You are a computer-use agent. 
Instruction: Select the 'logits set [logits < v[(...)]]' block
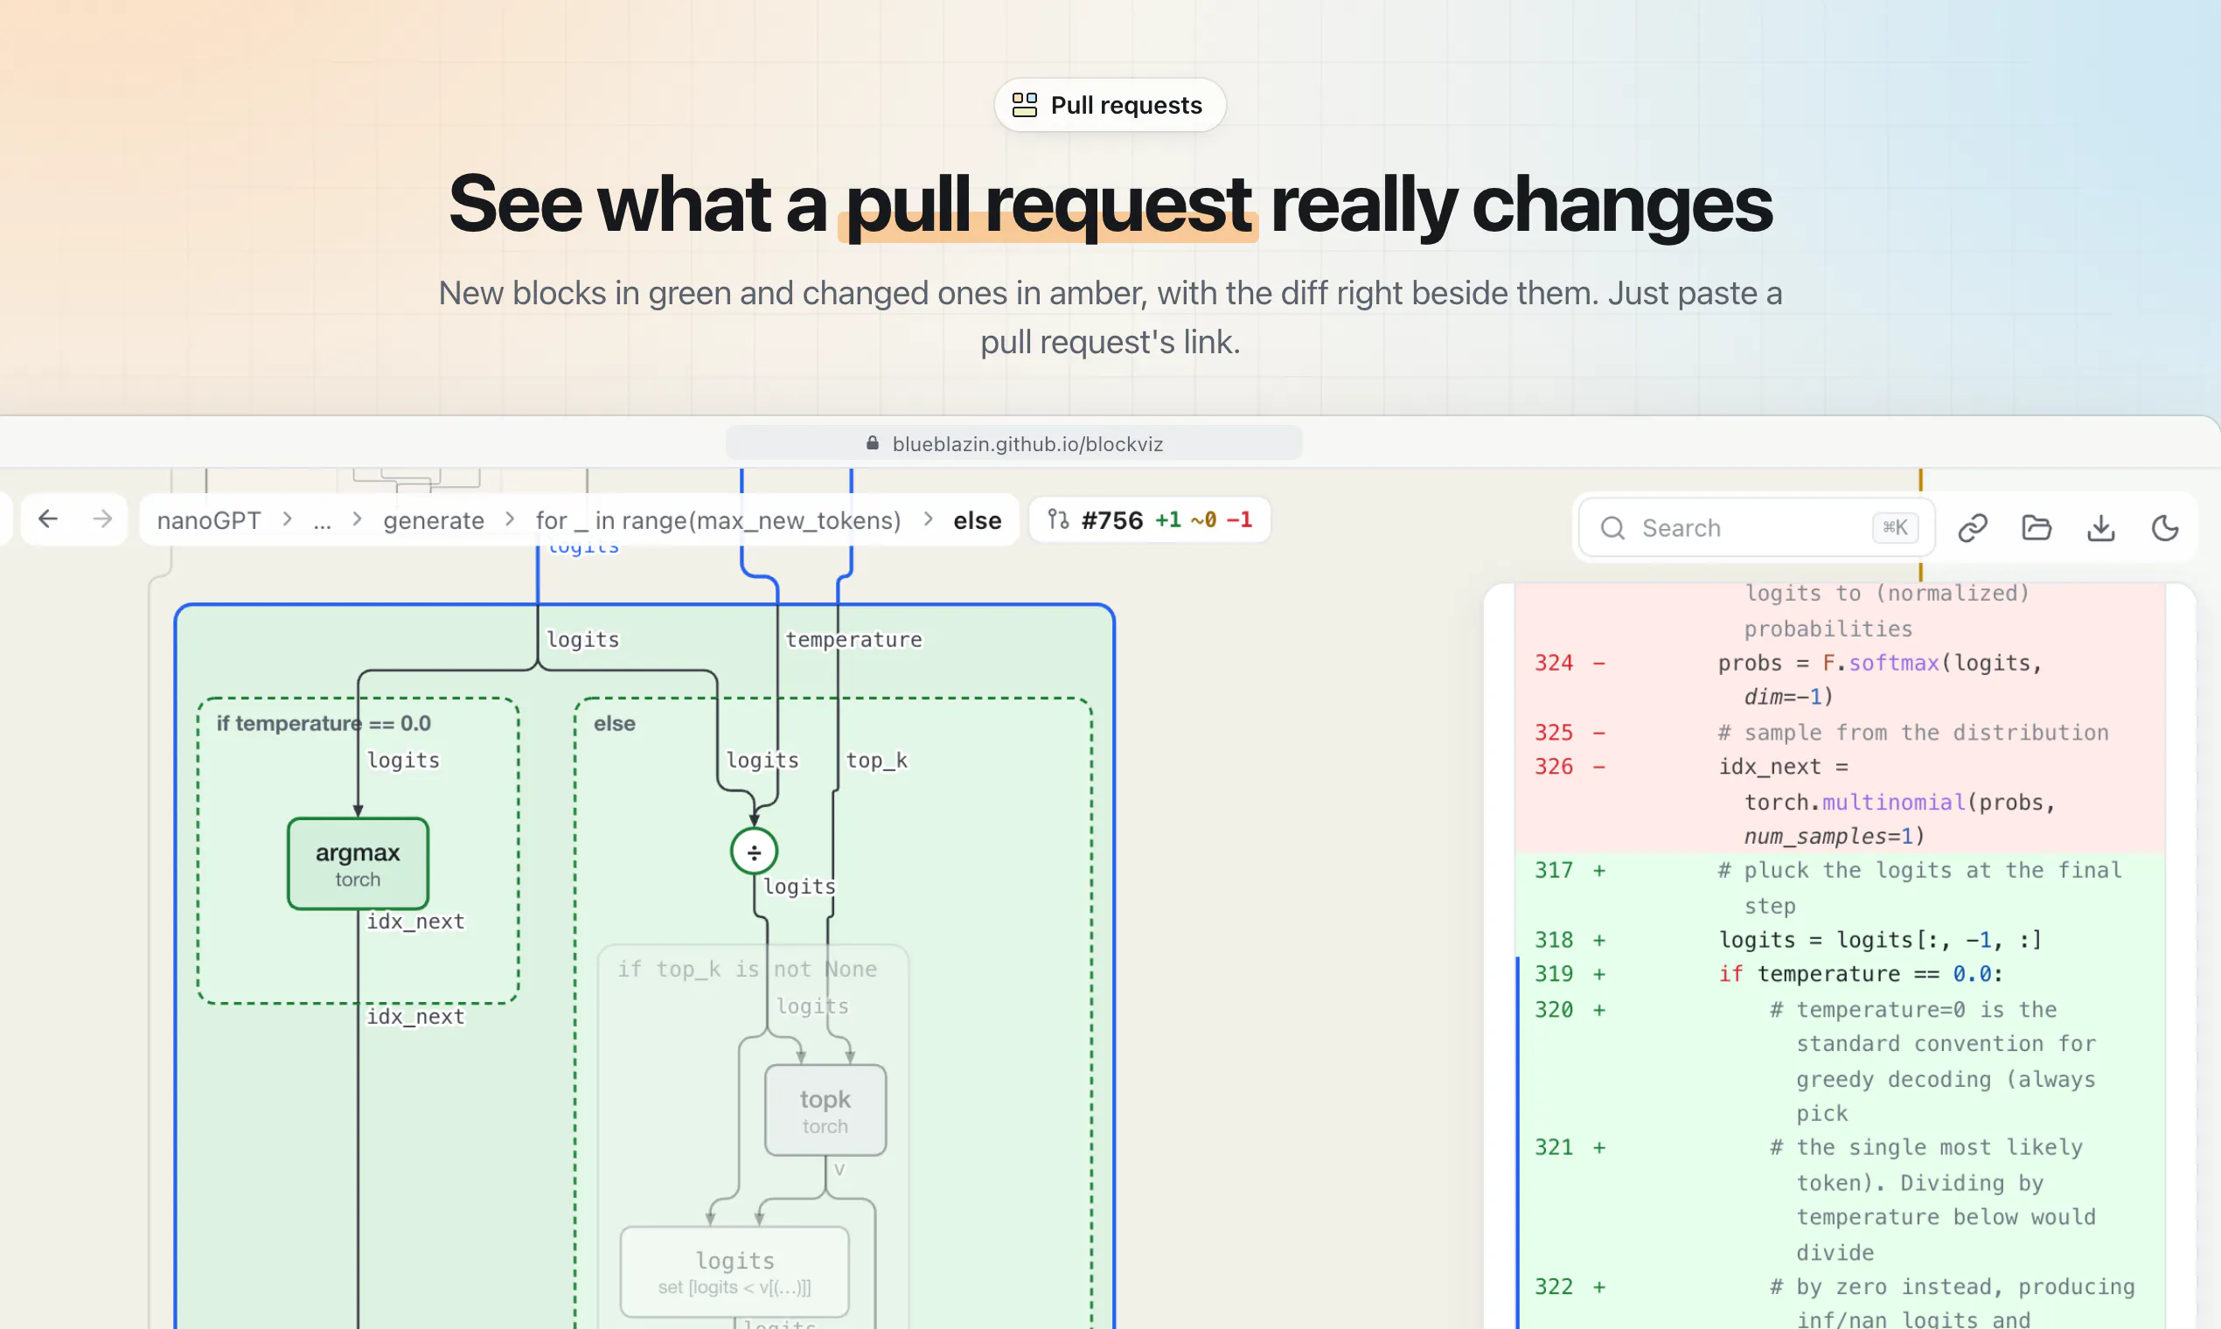click(x=735, y=1271)
